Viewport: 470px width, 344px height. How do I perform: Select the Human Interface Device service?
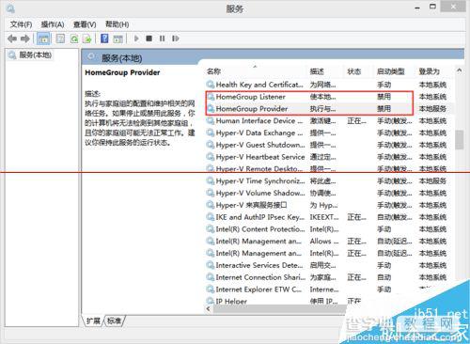[x=259, y=120]
